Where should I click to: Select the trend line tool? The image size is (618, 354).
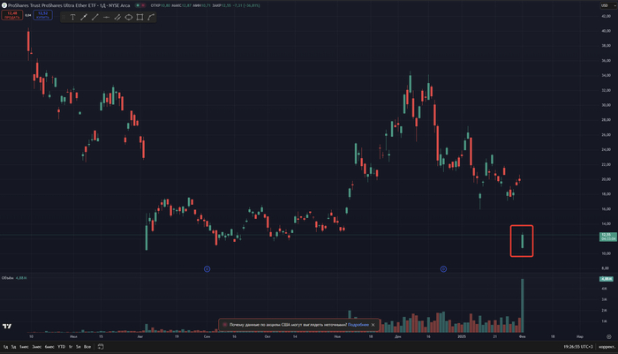pos(95,17)
